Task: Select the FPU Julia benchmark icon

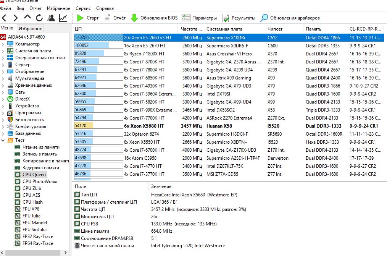Action: [x=17, y=216]
